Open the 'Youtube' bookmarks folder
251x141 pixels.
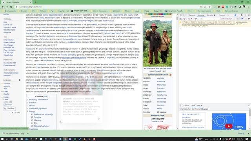coord(41,11)
